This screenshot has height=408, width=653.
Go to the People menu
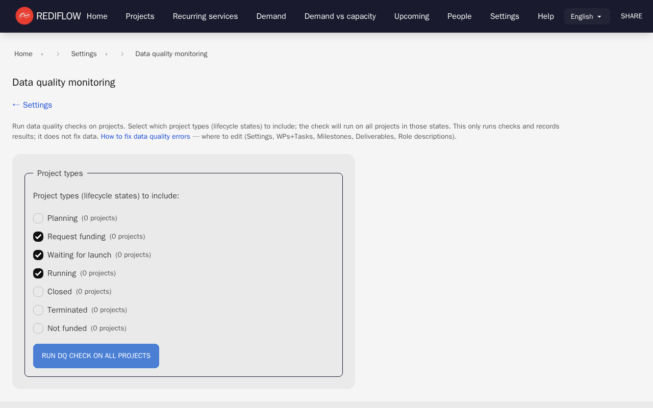pos(459,16)
